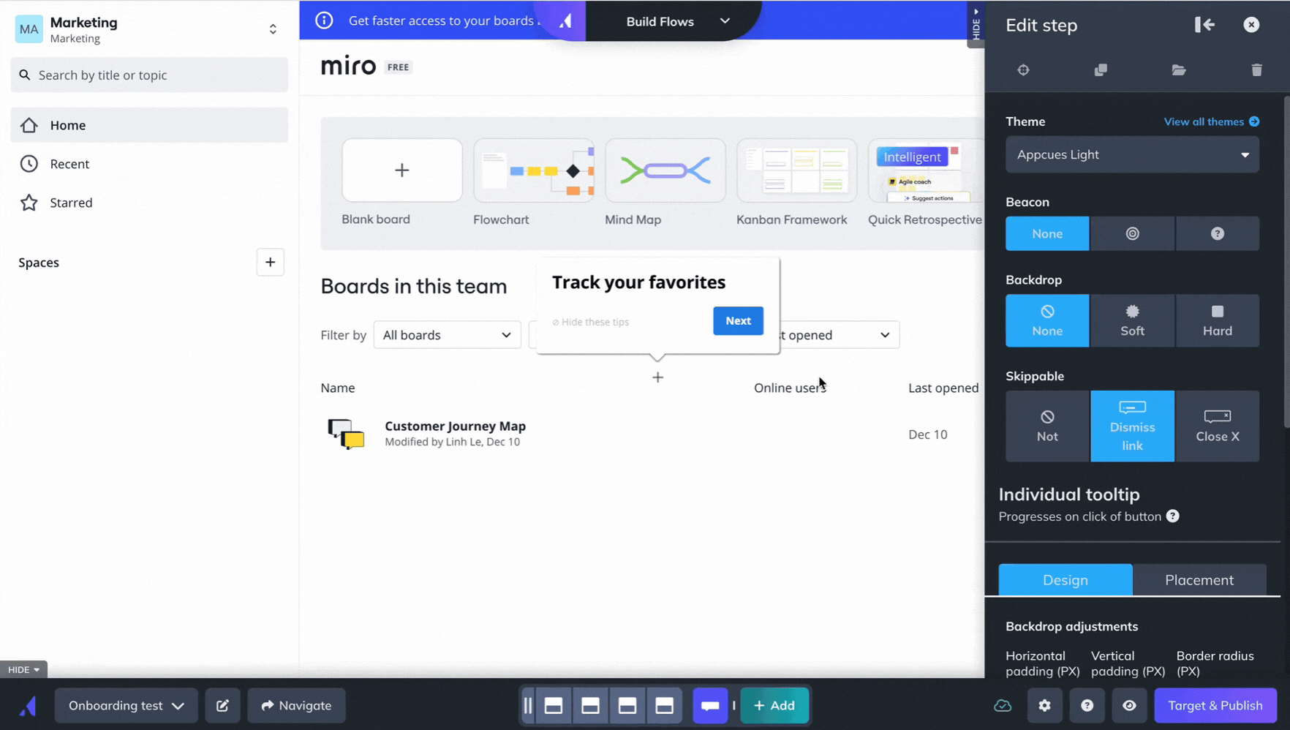Viewport: 1290px width, 730px height.
Task: Select the tooltip step icon in bottom toolbar
Action: coord(709,705)
